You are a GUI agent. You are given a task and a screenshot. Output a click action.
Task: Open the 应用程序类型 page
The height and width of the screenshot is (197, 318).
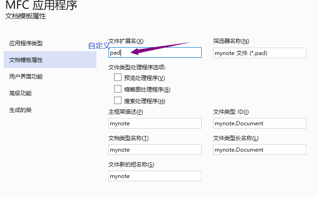pyautogui.click(x=26, y=43)
